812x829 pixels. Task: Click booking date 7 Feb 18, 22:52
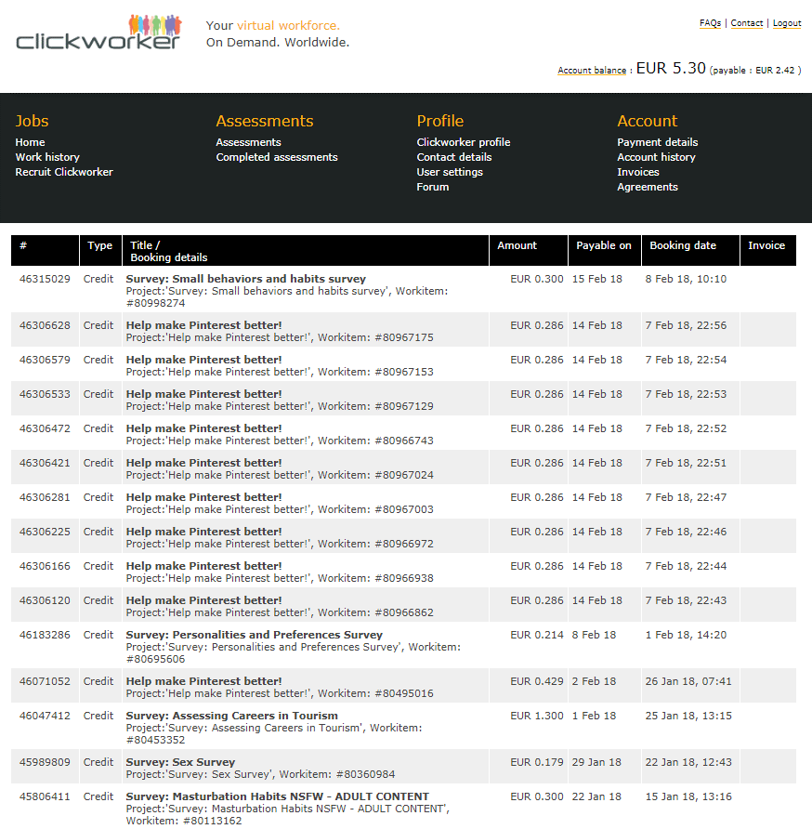pyautogui.click(x=686, y=428)
